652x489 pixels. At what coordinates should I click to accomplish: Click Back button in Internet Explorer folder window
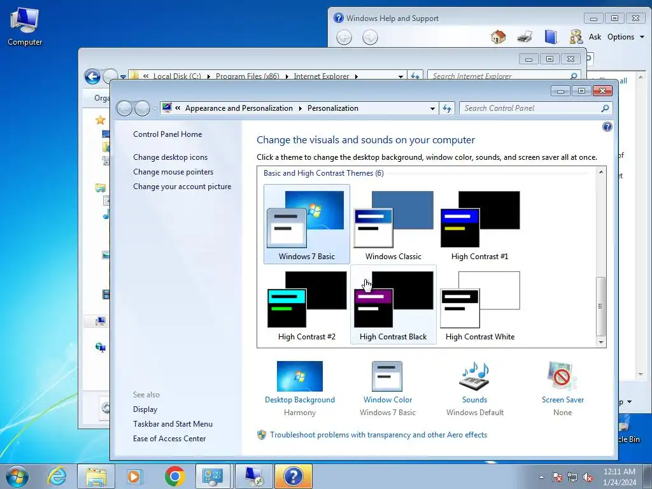92,76
